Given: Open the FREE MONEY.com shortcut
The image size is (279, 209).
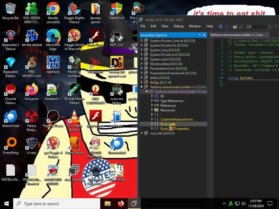Looking at the screenshot, I should [32, 67].
